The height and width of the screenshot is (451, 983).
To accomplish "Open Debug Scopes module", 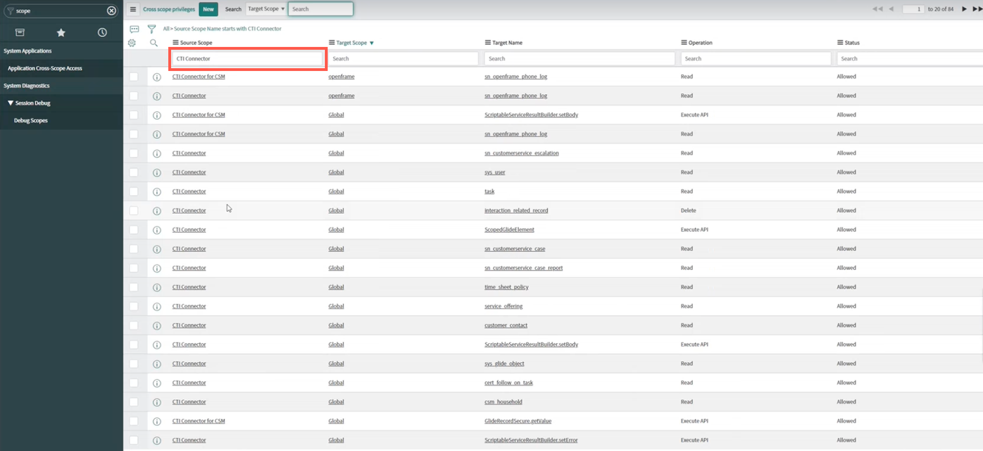I will [x=31, y=120].
